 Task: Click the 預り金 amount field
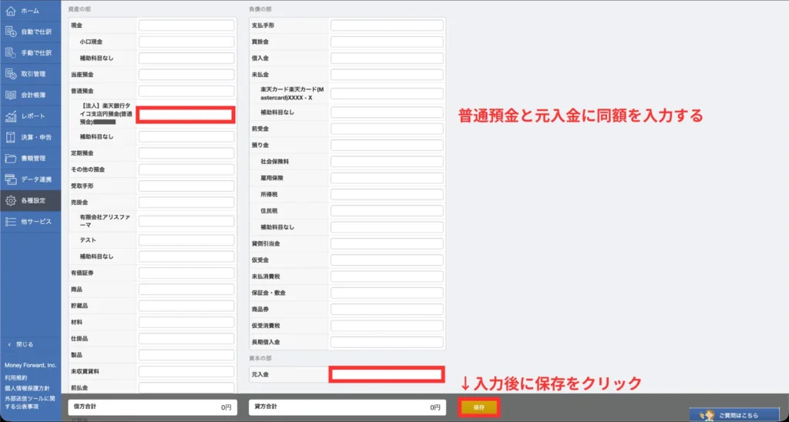[x=387, y=146]
